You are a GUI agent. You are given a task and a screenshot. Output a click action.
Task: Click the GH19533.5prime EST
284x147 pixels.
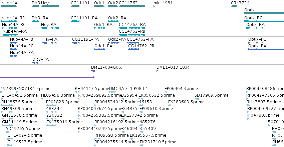coord(25,142)
